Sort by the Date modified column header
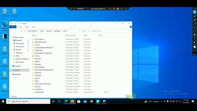This screenshot has width=197, height=111. tap(70, 35)
